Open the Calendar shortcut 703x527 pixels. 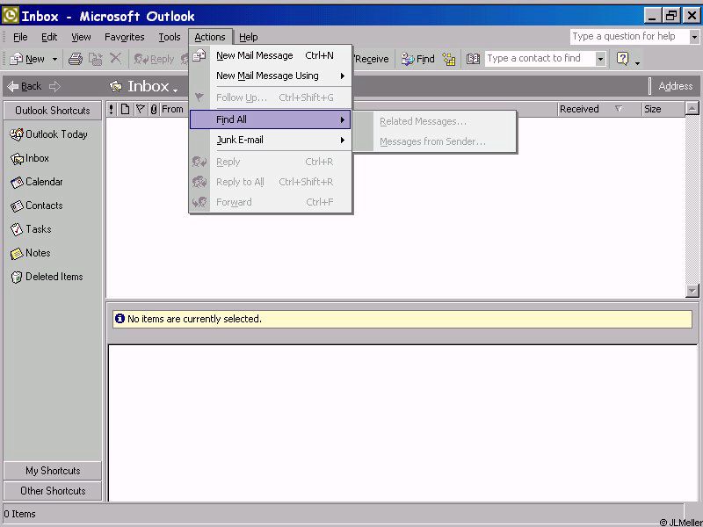[37, 182]
